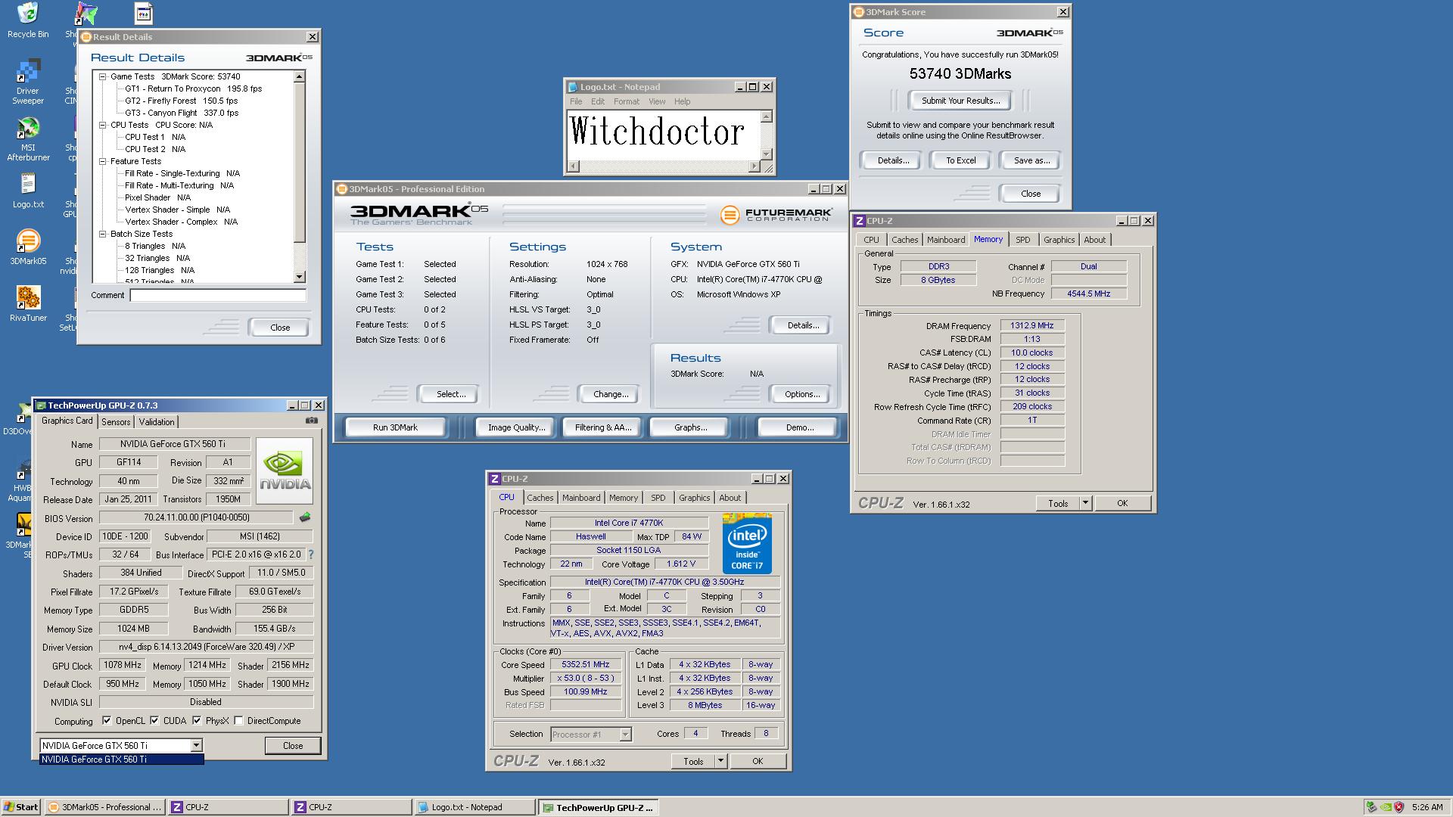Viewport: 1453px width, 817px height.
Task: Click the bus interface question mark
Action: (310, 555)
